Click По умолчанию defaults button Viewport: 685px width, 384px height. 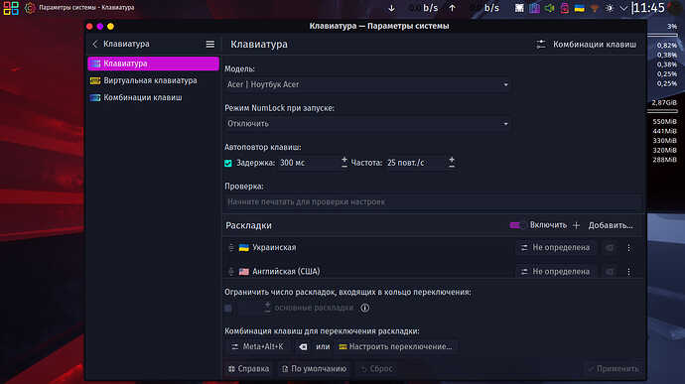(x=314, y=369)
